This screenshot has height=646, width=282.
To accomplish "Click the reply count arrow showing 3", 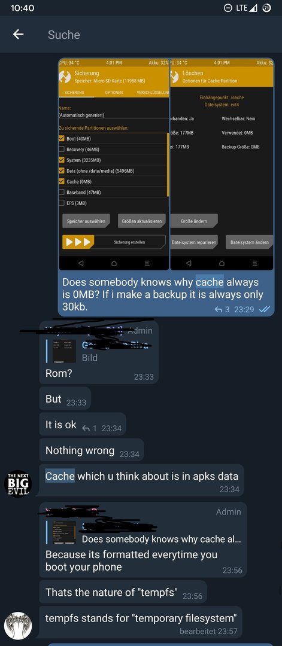I will (x=222, y=309).
